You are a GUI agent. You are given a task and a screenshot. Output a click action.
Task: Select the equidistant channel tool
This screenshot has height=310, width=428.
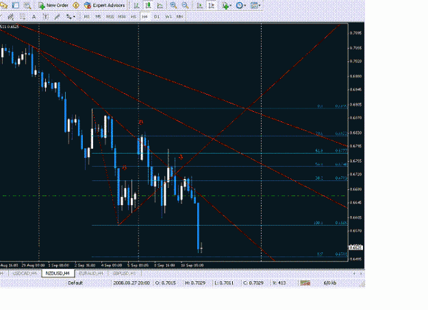tap(11, 16)
